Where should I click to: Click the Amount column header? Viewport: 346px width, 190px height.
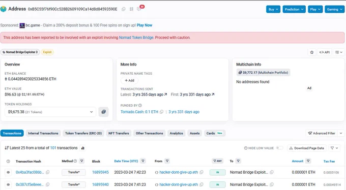(x=298, y=161)
